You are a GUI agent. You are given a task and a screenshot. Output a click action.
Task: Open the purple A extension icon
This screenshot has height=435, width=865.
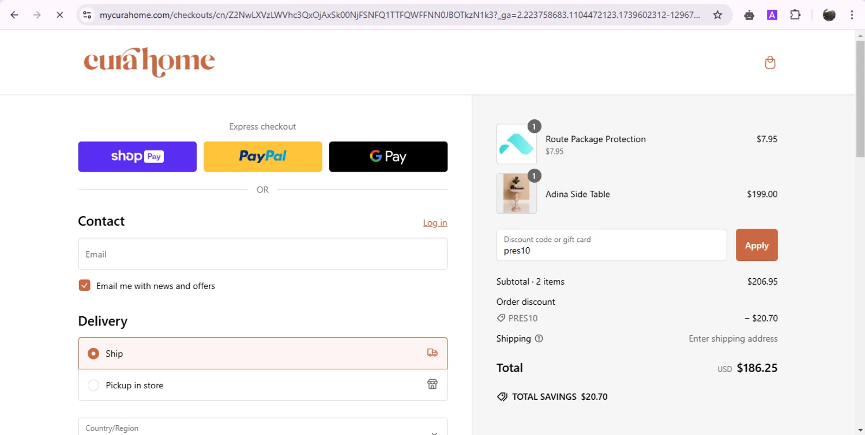pyautogui.click(x=772, y=15)
